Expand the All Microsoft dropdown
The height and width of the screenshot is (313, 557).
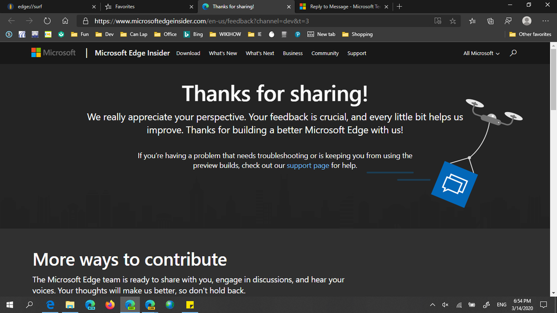click(x=481, y=53)
